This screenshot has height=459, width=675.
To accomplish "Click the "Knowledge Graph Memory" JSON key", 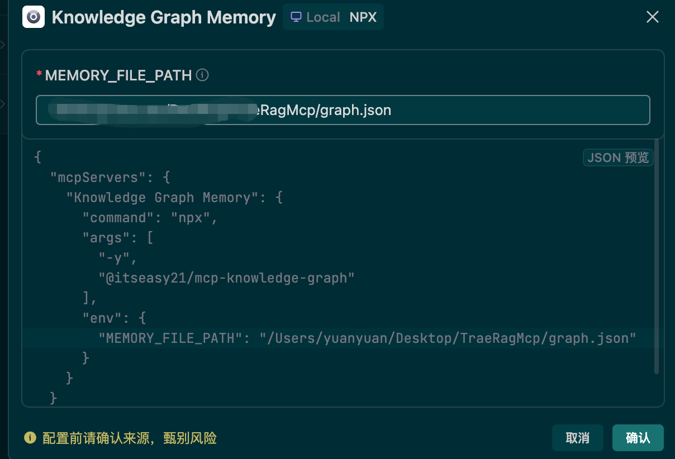I will [162, 198].
